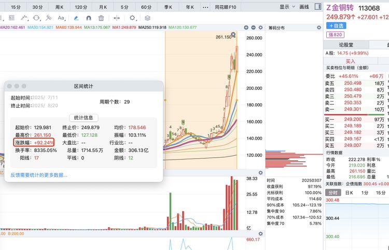
Task: Pick the Fibonacci fan line tool
Action: click(49, 18)
